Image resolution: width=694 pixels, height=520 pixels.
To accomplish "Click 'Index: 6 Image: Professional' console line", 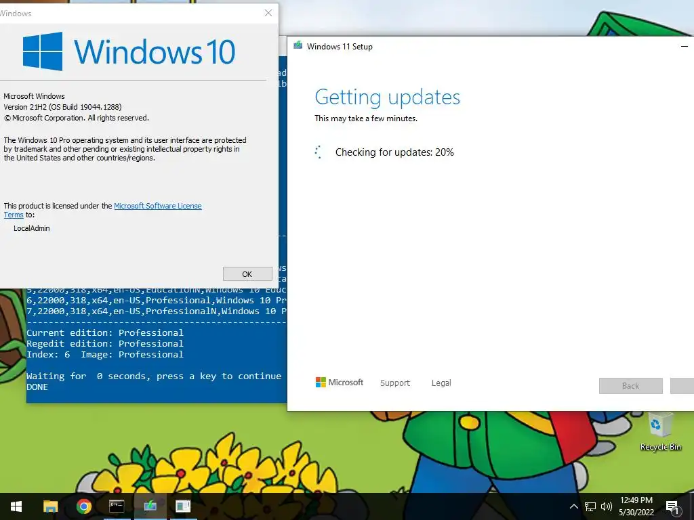I will tap(105, 355).
